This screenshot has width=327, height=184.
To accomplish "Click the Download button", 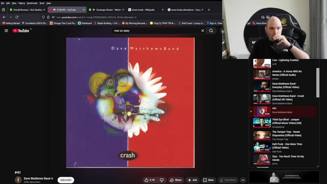I will [x=228, y=180].
